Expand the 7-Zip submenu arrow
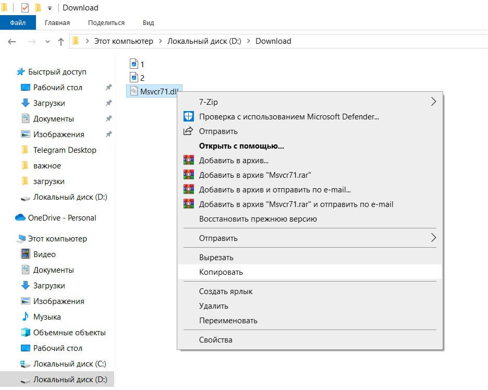The width and height of the screenshot is (488, 390). [x=433, y=102]
